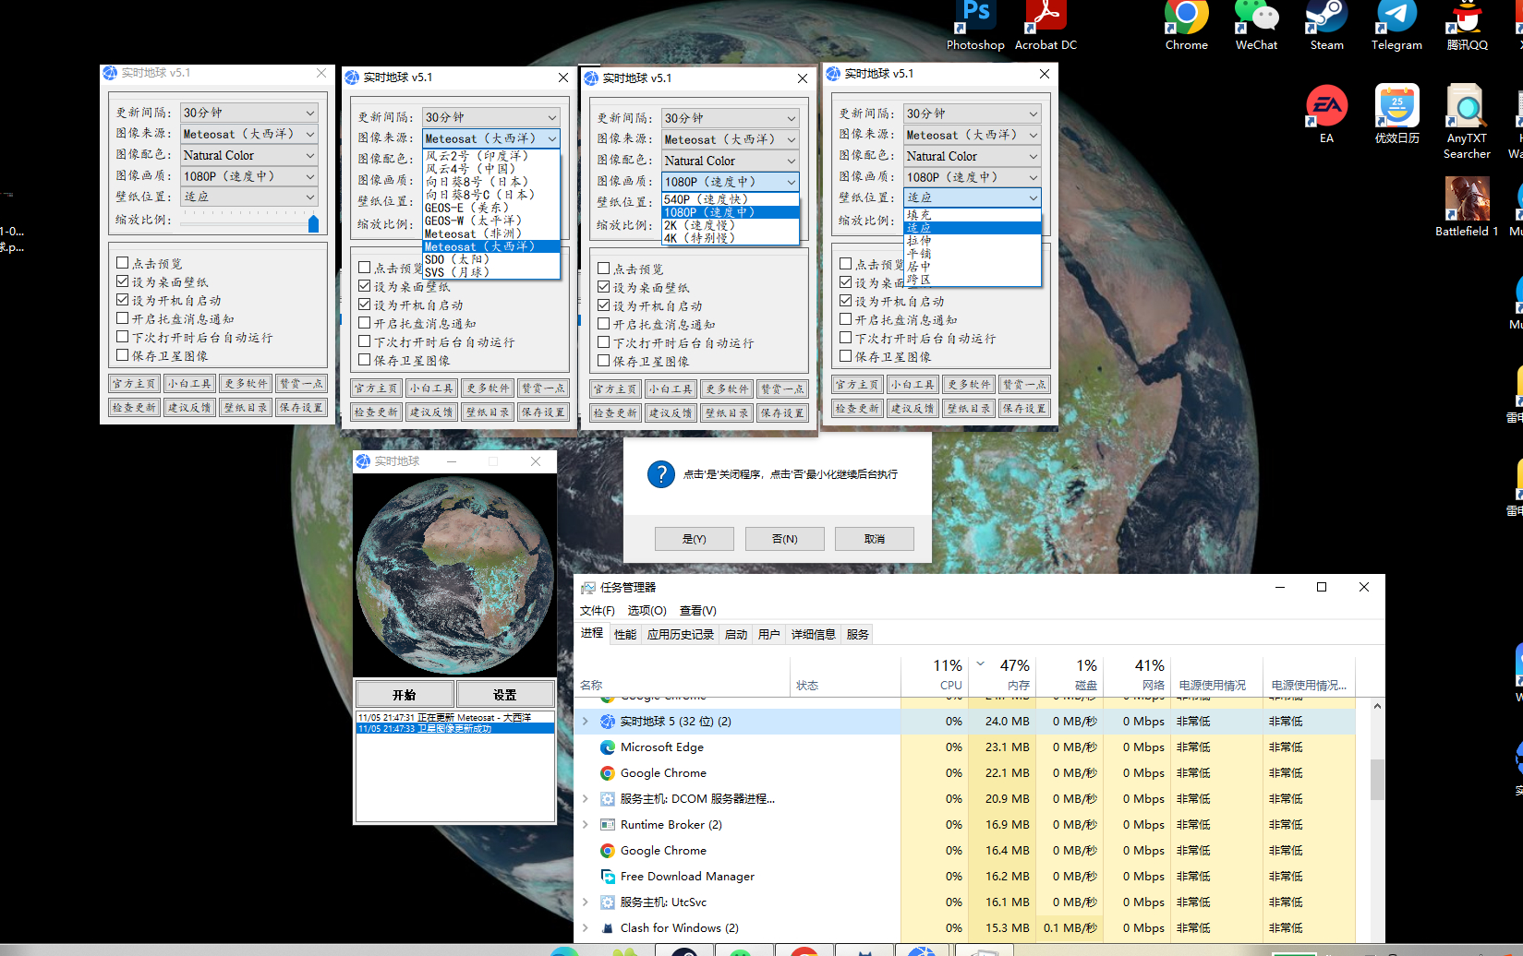Viewport: 1523px width, 956px height.
Task: Select the Free Download Manager process row
Action: 687,877
